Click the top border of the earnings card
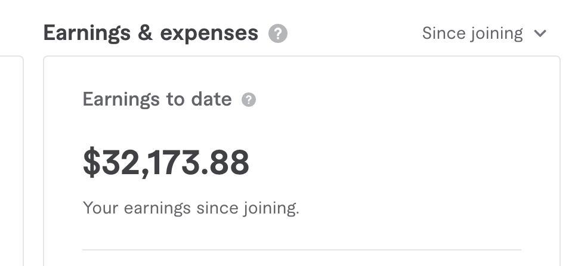The image size is (581, 266). [x=301, y=57]
